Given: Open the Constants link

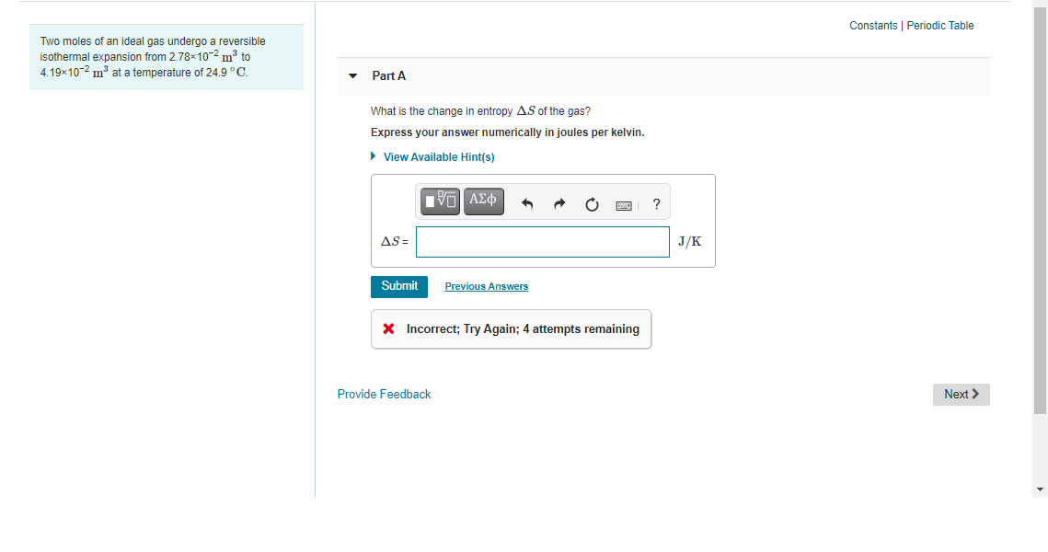Looking at the screenshot, I should (873, 26).
